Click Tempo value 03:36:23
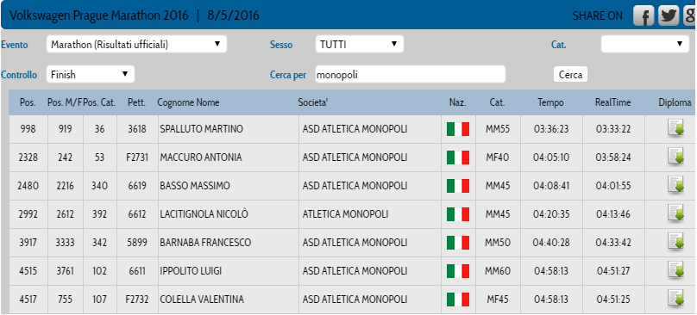Image resolution: width=697 pixels, height=315 pixels. click(551, 129)
